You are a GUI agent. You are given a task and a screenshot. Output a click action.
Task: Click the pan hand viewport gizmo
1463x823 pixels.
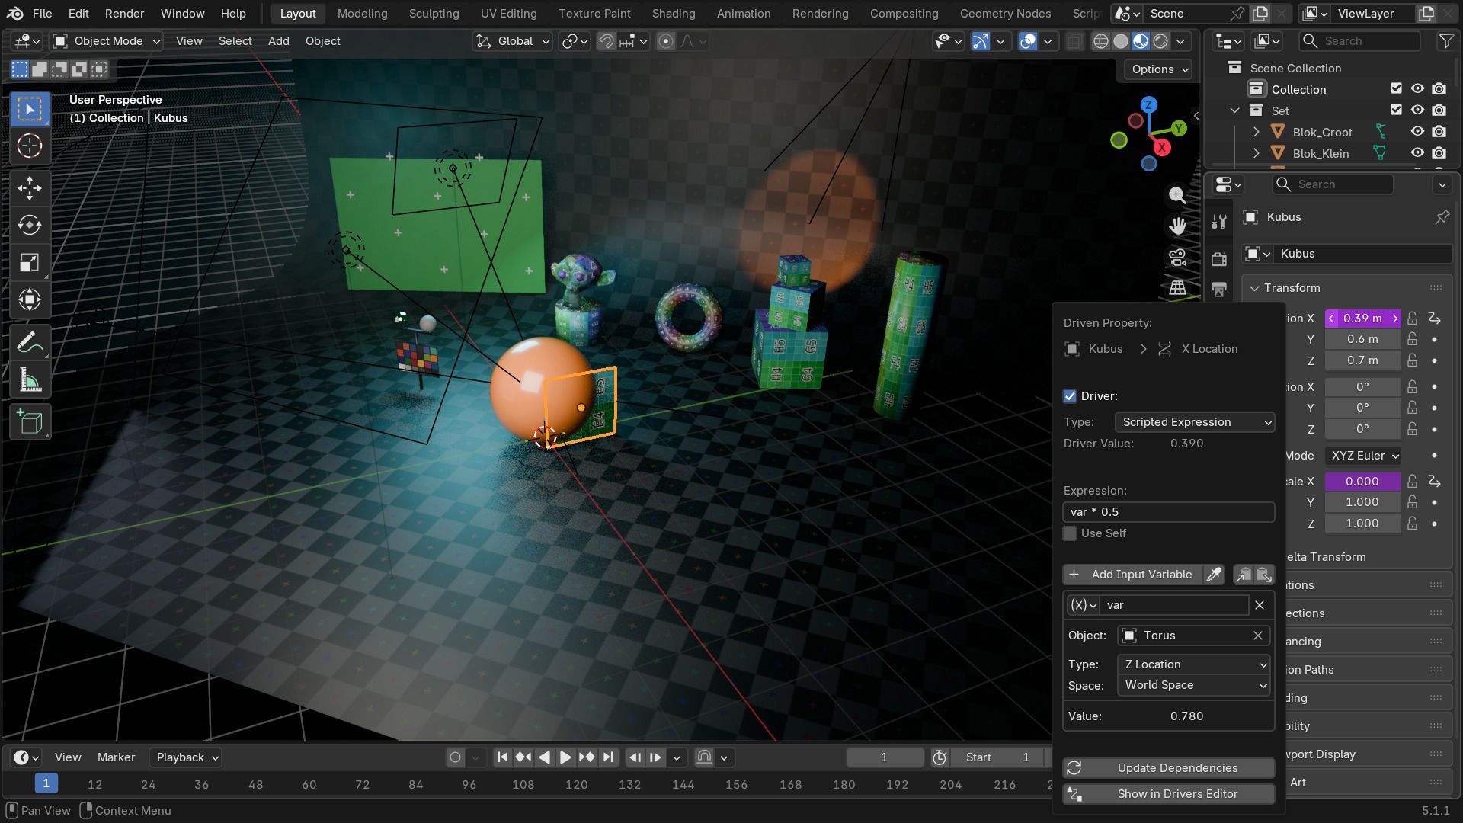click(x=1177, y=226)
